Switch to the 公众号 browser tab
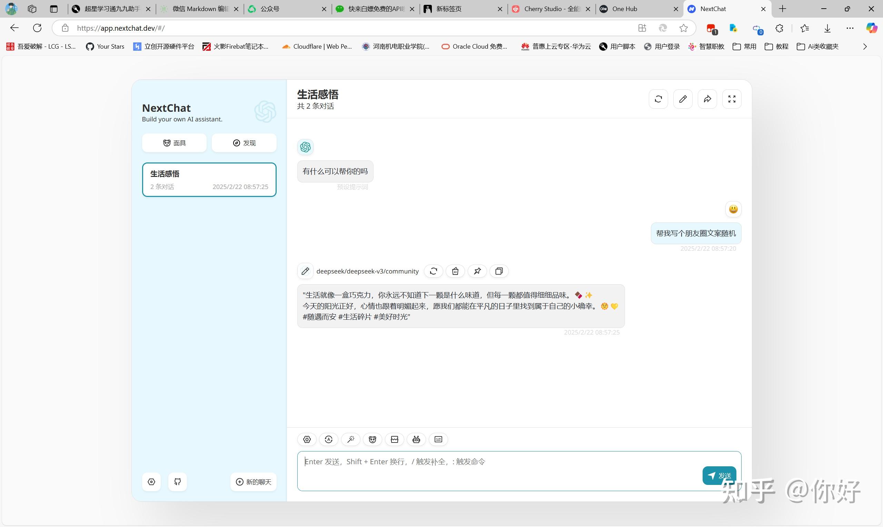Image resolution: width=883 pixels, height=527 pixels. click(x=288, y=9)
